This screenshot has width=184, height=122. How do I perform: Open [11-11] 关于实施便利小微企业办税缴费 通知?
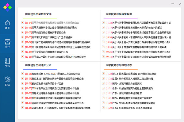51,28
